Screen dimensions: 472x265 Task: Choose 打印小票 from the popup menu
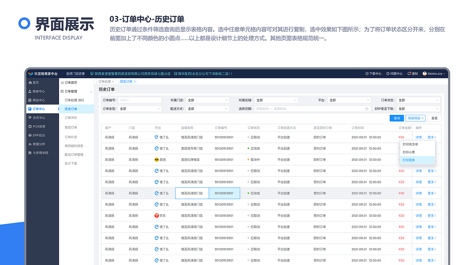417,152
